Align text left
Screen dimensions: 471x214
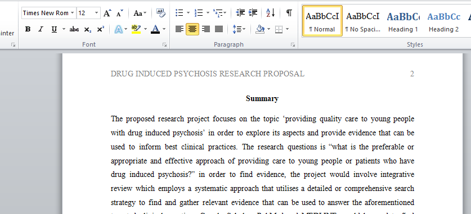[180, 29]
